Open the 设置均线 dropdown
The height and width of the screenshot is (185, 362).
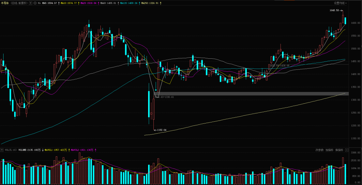[x=340, y=3]
